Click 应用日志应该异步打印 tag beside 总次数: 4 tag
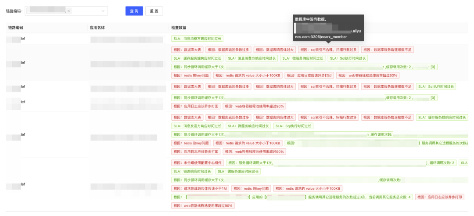The height and width of the screenshot is (216, 474). coord(439,197)
